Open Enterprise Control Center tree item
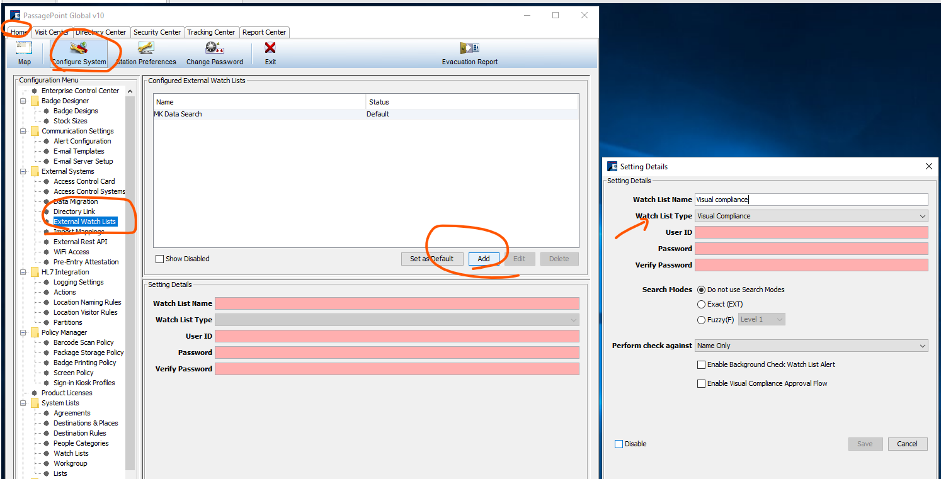Viewport: 941px width, 479px height. [80, 91]
